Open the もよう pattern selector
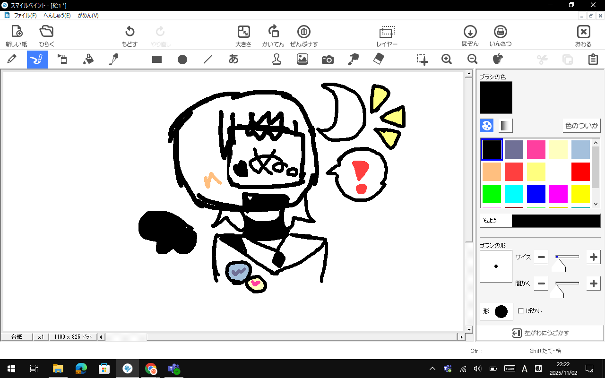The height and width of the screenshot is (378, 605). click(555, 221)
